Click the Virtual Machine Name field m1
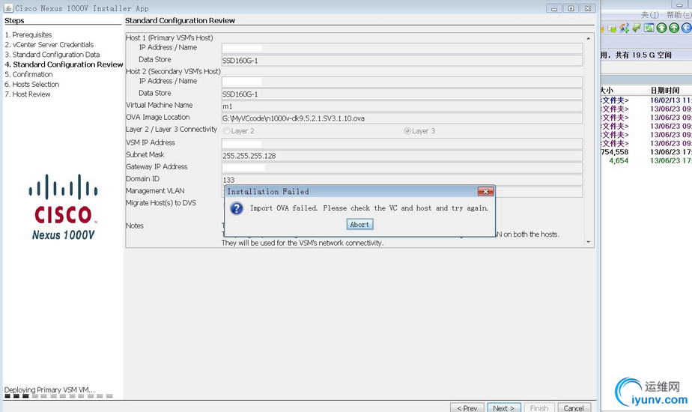692x412 pixels. coord(401,106)
